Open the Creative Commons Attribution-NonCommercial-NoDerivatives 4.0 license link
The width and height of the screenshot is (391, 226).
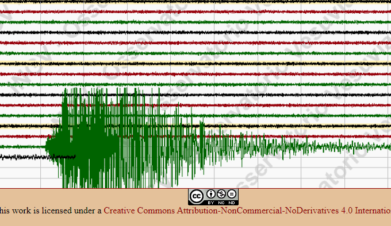pos(247,211)
